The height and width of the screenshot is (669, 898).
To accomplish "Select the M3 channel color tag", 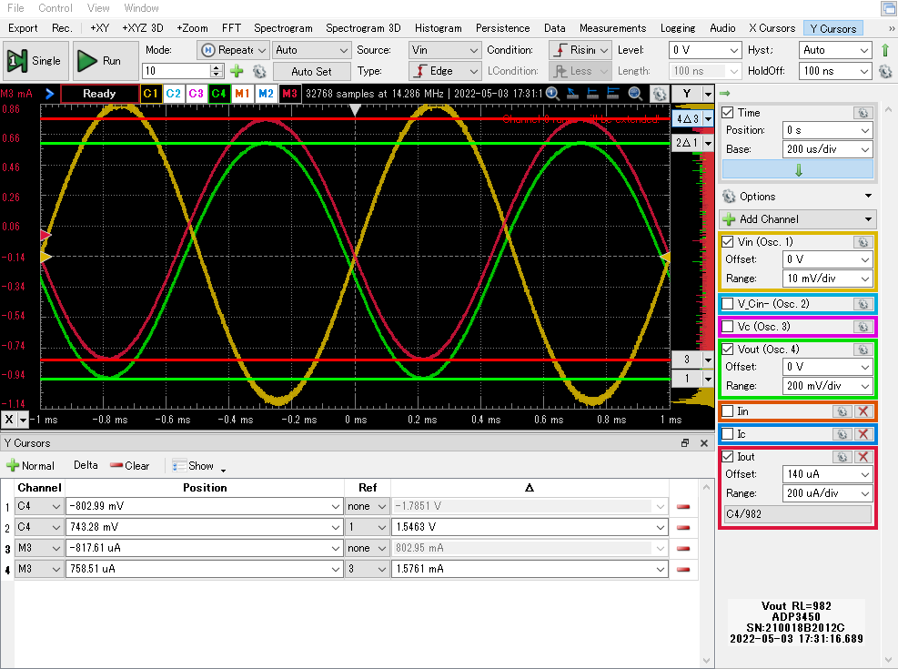I will (x=289, y=93).
